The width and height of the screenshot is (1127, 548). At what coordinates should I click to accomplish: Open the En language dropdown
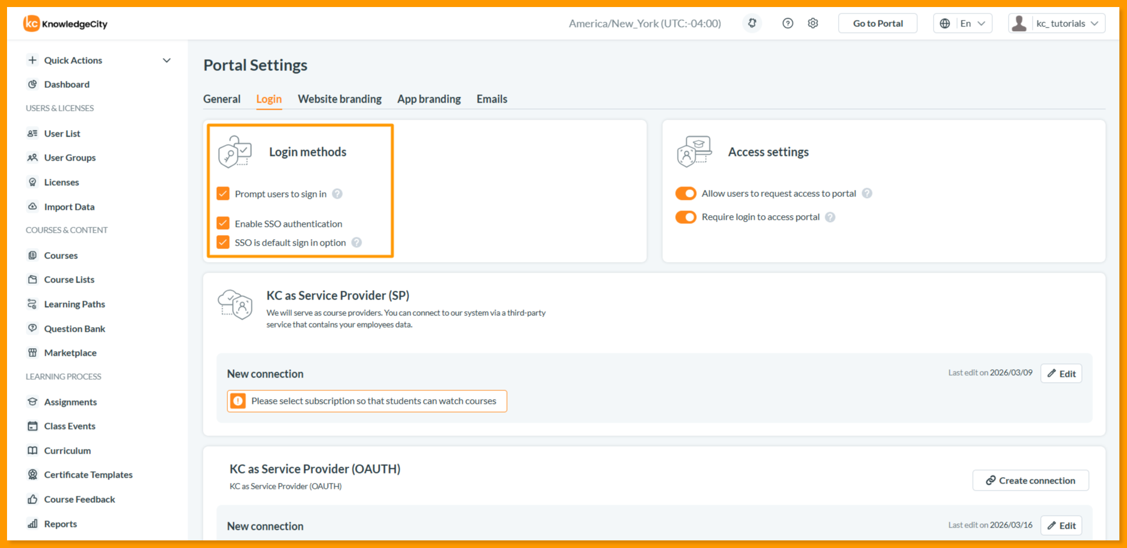click(963, 23)
